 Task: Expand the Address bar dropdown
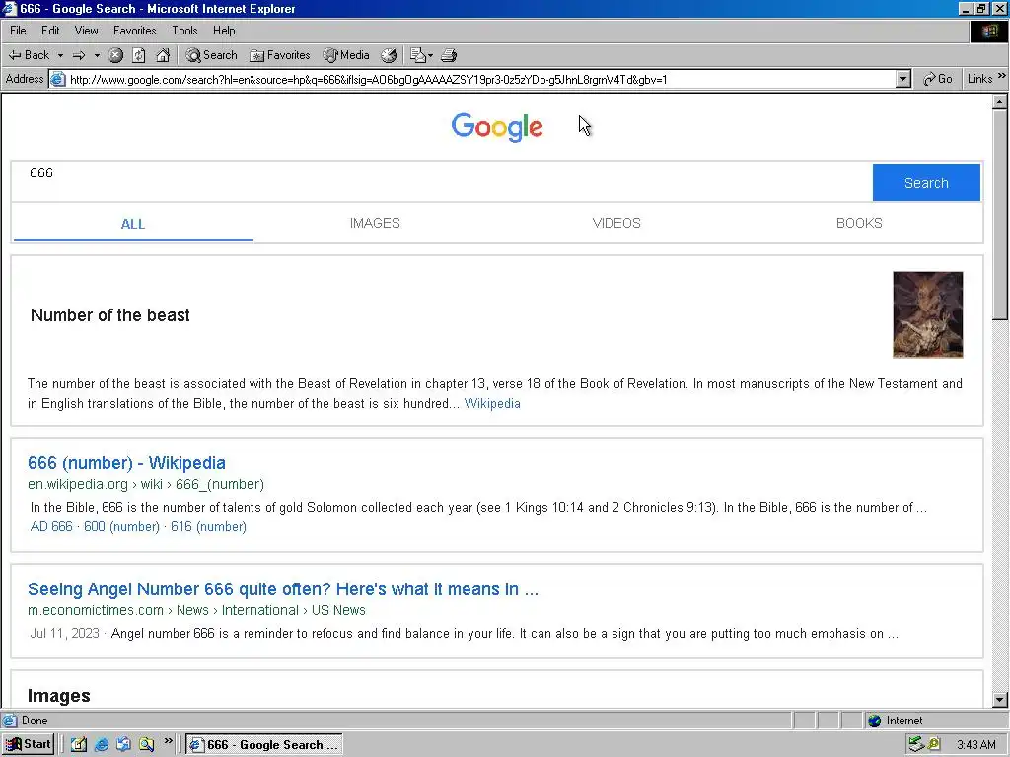(903, 79)
